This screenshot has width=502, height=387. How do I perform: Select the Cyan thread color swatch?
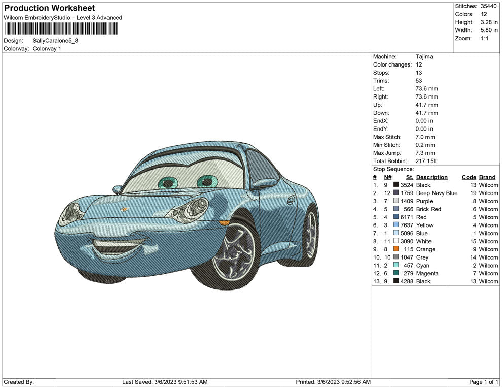(396, 266)
